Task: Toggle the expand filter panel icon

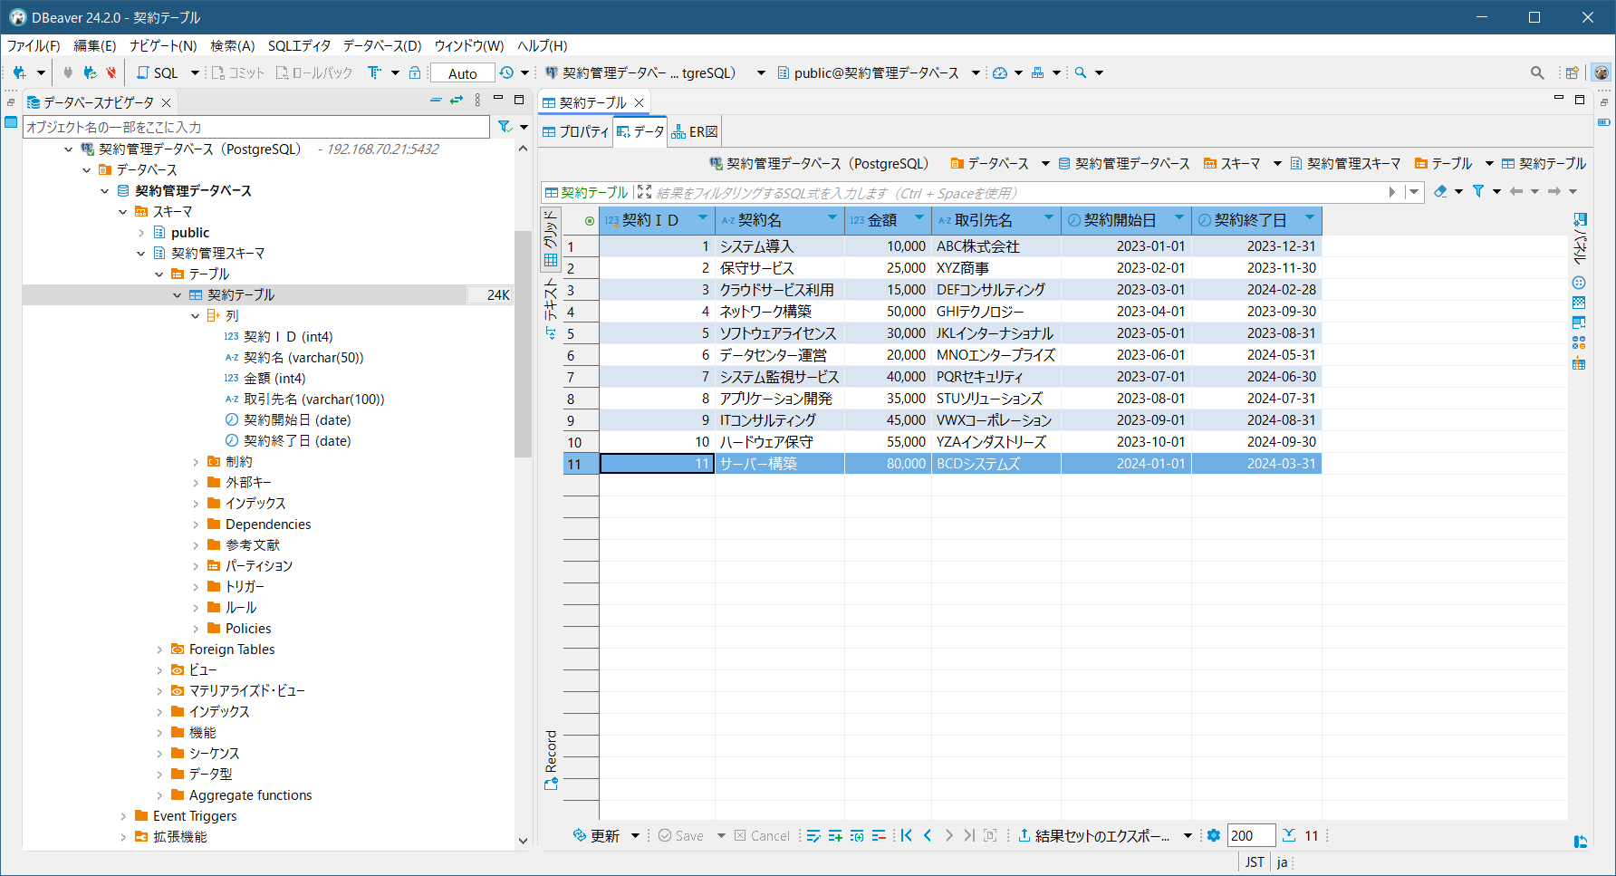Action: tap(644, 191)
